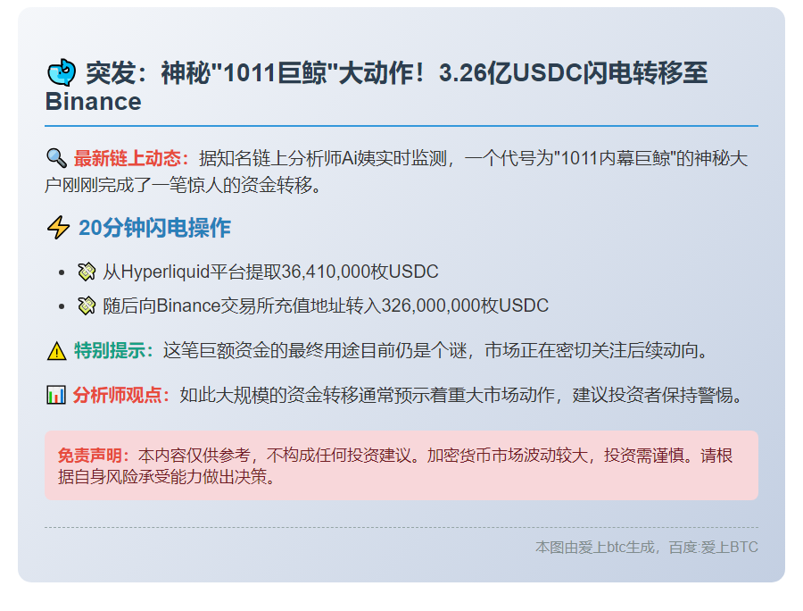The width and height of the screenshot is (803, 611).
Task: Click the bullet point before the Hyperliquid item
Action: pyautogui.click(x=62, y=272)
